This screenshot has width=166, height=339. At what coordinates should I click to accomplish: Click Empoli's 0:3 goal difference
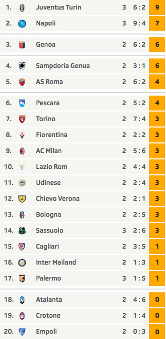[139, 331]
